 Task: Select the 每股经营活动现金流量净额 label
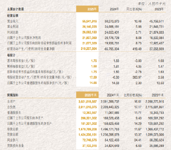click(39, 77)
